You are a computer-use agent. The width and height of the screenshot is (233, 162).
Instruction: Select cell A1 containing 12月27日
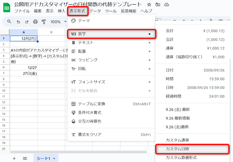point(24,38)
